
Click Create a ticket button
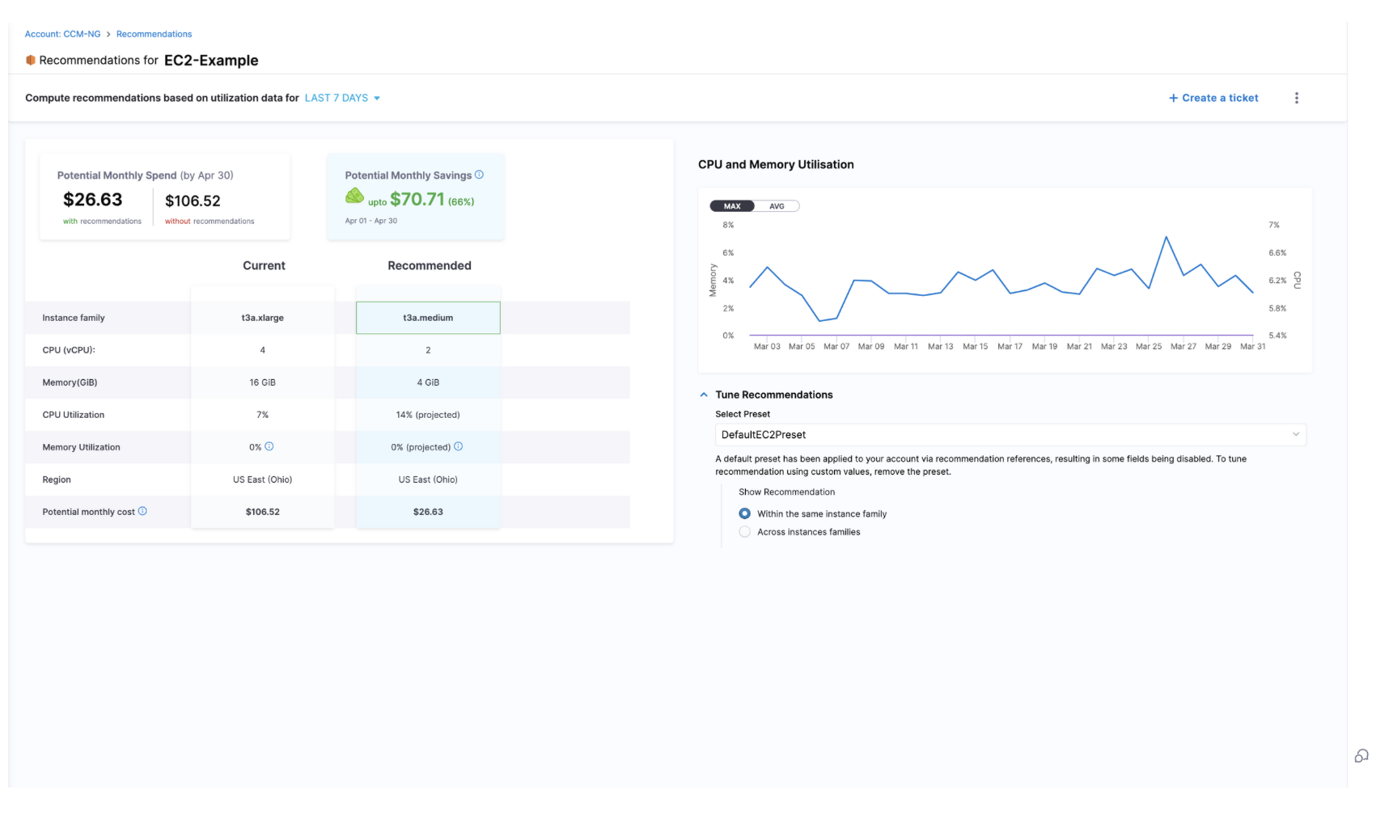tap(1213, 98)
